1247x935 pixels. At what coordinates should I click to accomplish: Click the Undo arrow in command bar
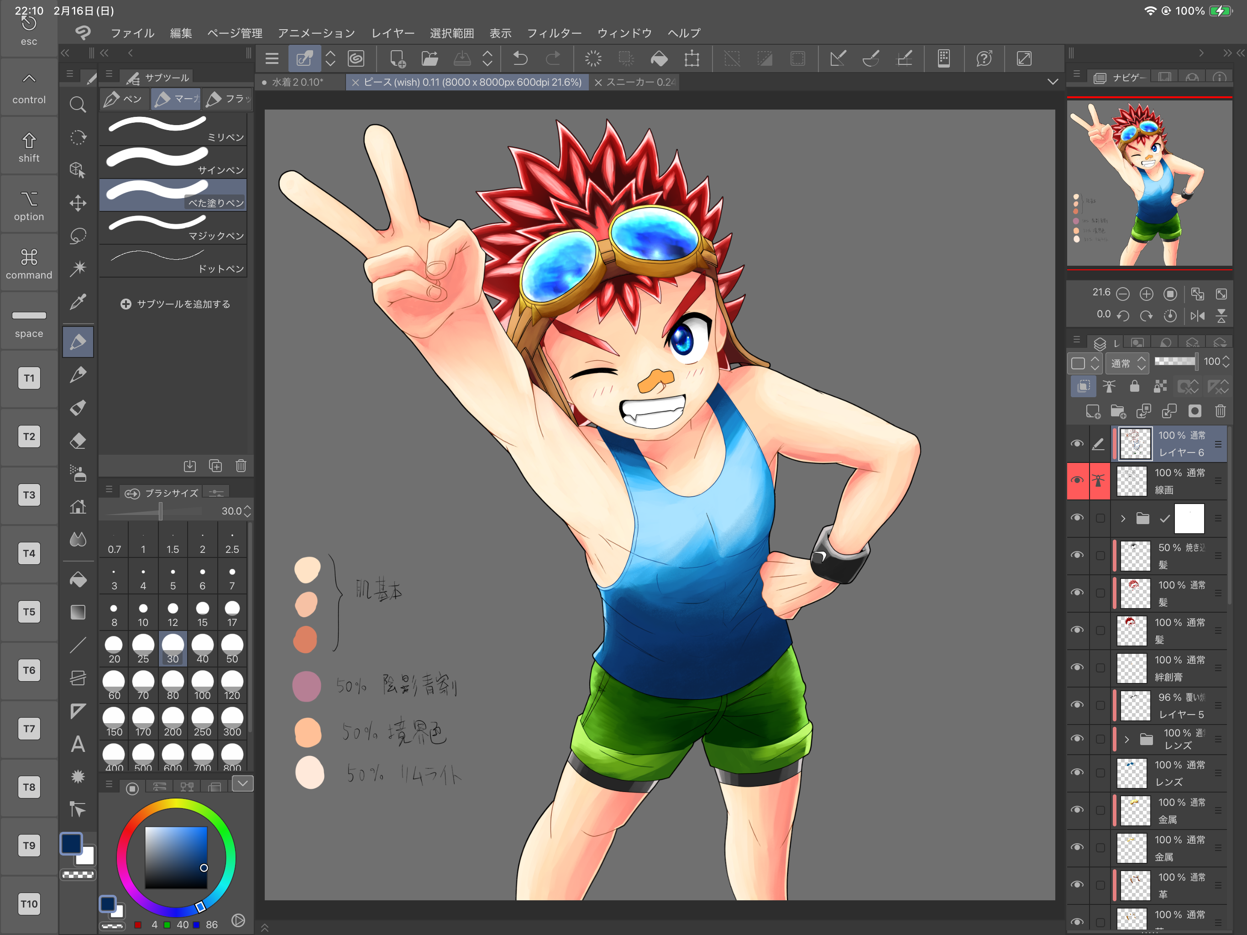(520, 58)
